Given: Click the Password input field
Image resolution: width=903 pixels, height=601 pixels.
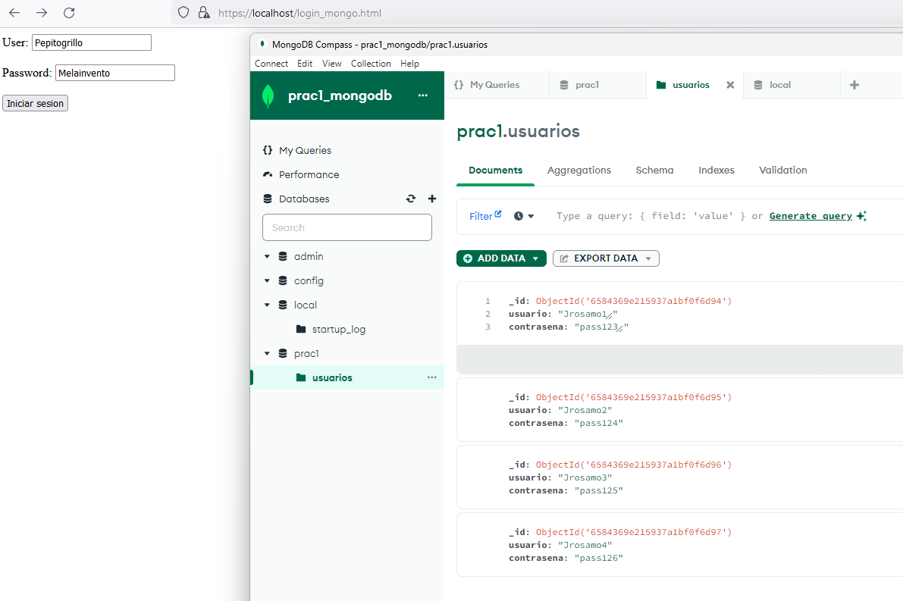Looking at the screenshot, I should click(x=115, y=73).
